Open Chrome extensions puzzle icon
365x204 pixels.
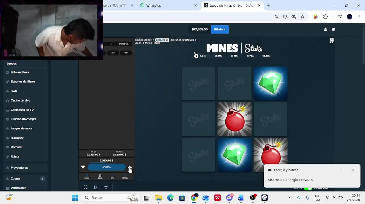coord(325,17)
